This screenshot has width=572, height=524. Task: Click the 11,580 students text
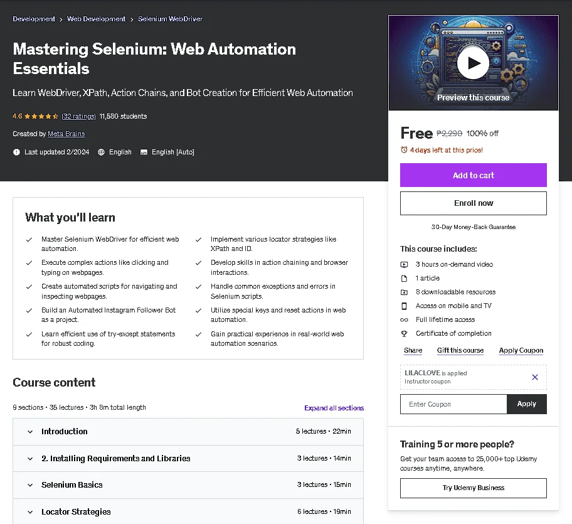click(123, 116)
